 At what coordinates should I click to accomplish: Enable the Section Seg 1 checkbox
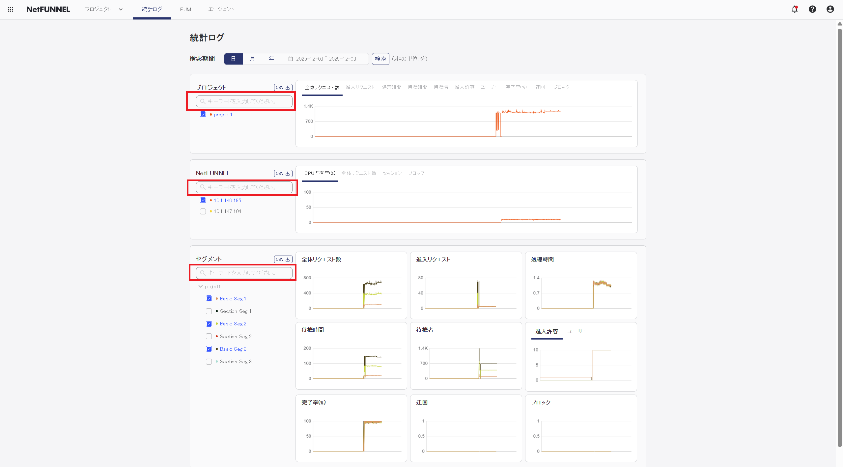(x=209, y=311)
